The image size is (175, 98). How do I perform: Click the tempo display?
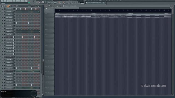50,2
